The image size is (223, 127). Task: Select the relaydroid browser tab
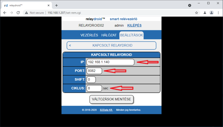pyautogui.click(x=27, y=5)
